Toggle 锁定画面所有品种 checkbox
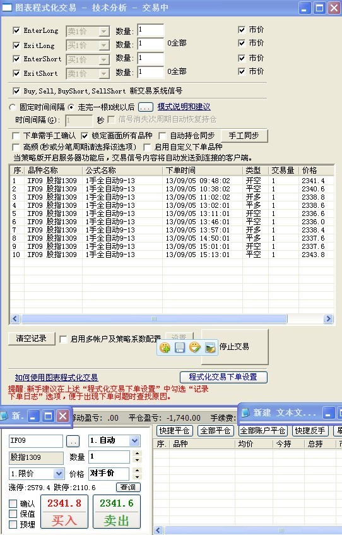This screenshot has height=535, width=342. point(85,136)
